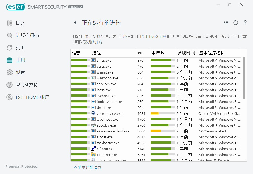Screen dimensions: 253x174
Task: Open the 概述 overview section
Action: click(x=20, y=23)
